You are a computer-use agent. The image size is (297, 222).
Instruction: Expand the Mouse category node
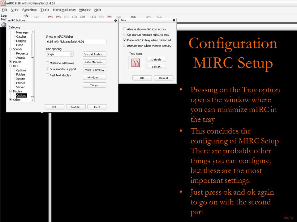click(11, 62)
